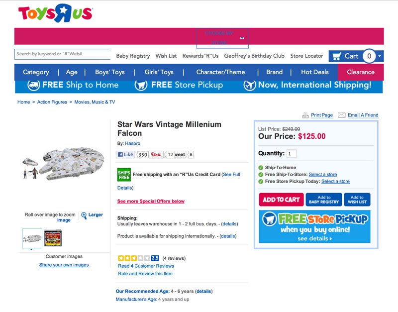This screenshot has height=312, width=398.
Task: Click the Free Store Pickup banner
Action: (314, 227)
